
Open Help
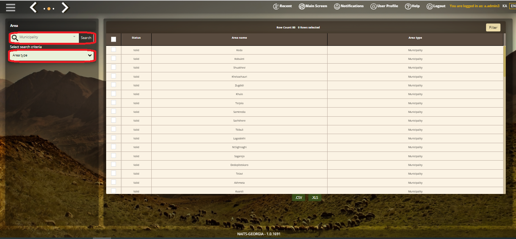(x=412, y=6)
